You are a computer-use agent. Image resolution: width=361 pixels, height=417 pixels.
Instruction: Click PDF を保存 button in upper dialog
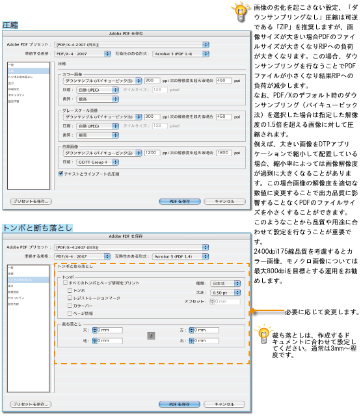(x=180, y=201)
